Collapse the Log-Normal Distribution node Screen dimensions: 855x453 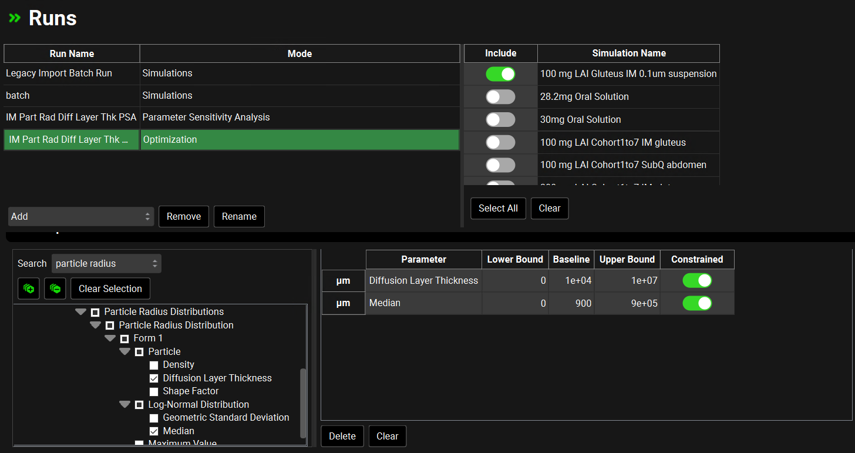(124, 405)
